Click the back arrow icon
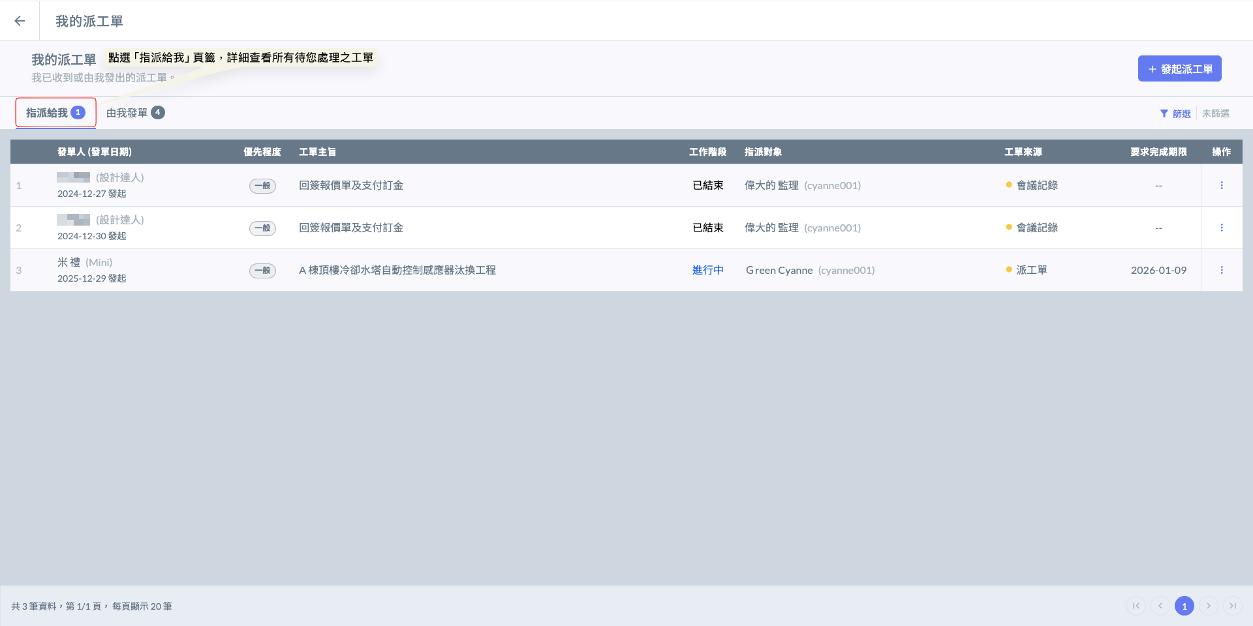This screenshot has height=626, width=1253. coord(20,21)
